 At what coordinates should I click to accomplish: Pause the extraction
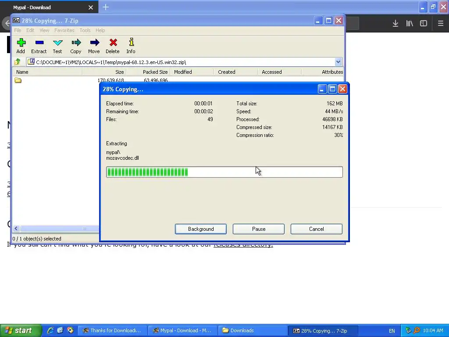pyautogui.click(x=259, y=229)
